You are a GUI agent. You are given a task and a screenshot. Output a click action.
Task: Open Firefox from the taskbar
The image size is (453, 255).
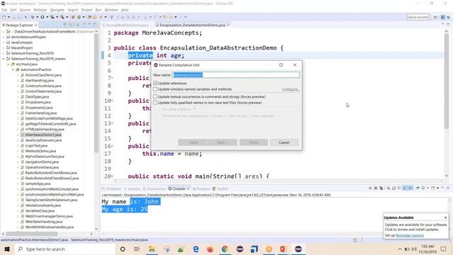[x=210, y=249]
